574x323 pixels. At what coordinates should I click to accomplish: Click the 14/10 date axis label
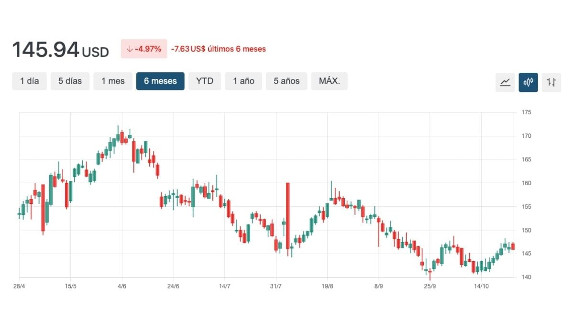[x=481, y=286]
